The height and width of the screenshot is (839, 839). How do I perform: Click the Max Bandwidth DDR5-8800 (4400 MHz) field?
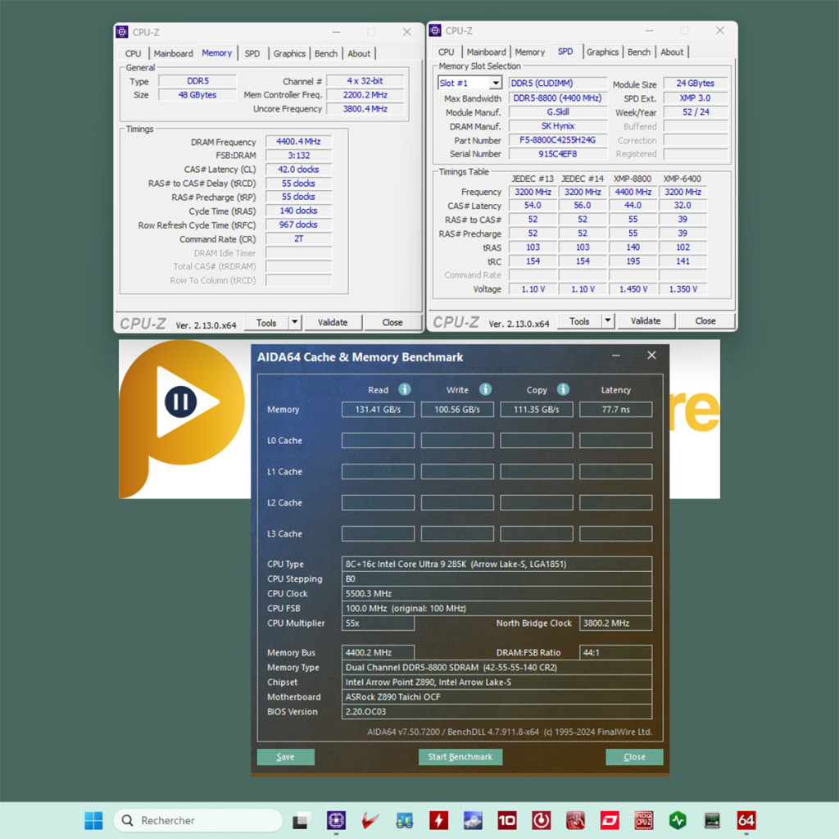coord(558,98)
